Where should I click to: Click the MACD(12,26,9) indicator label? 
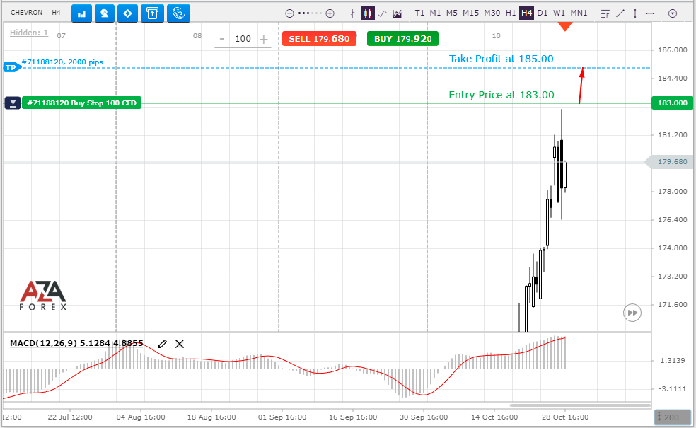tap(76, 343)
